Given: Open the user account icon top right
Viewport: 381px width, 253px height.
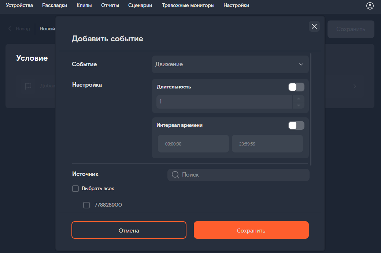Looking at the screenshot, I should point(370,6).
